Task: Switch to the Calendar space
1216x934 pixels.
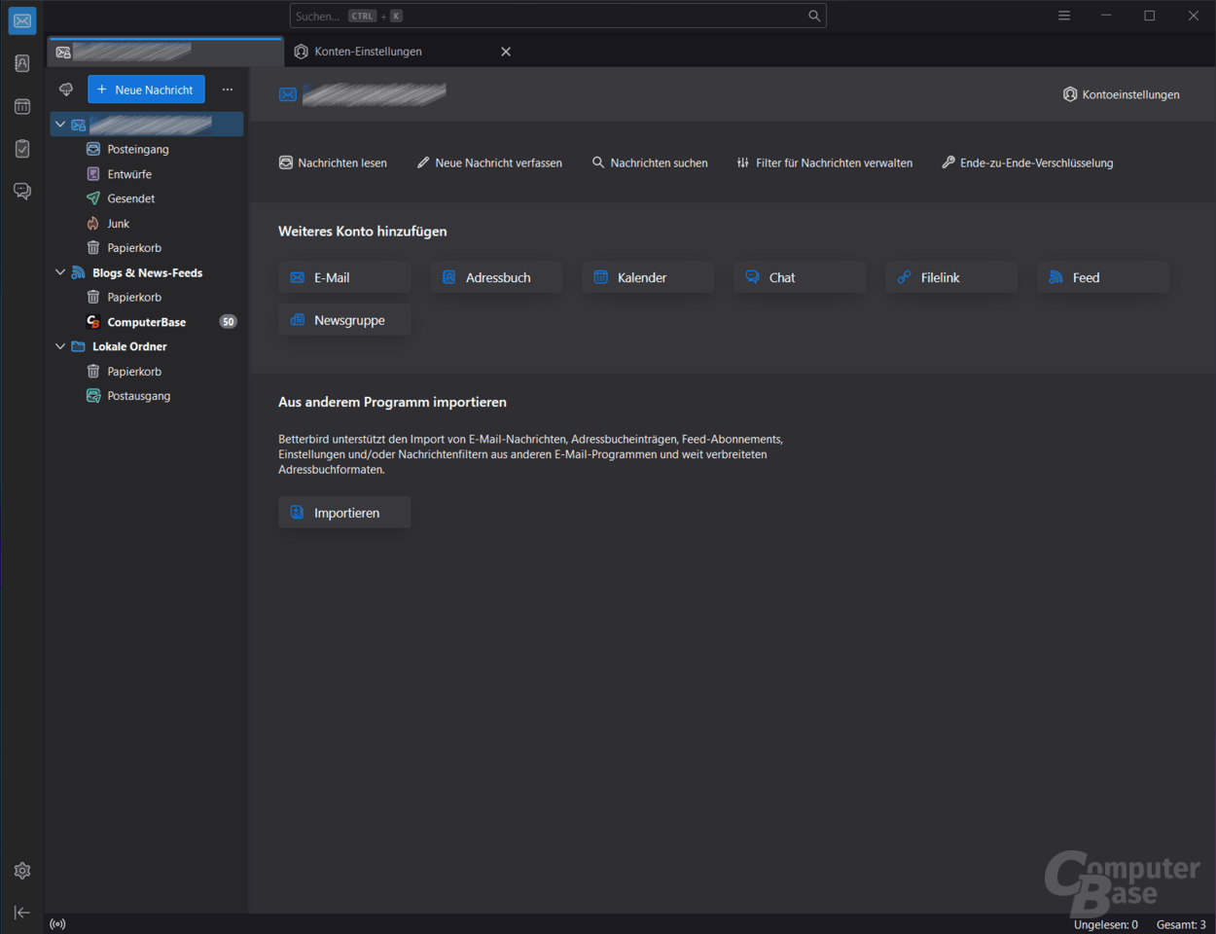Action: point(21,105)
